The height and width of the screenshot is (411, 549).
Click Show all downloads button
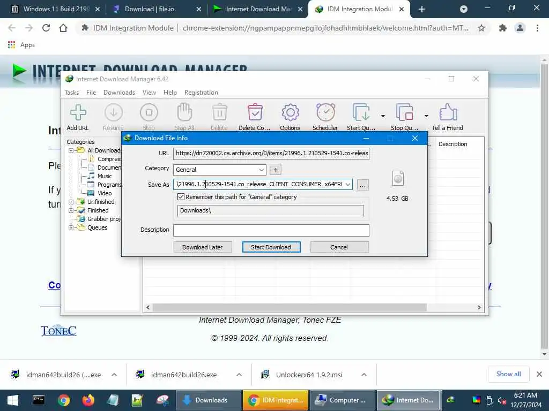508,374
